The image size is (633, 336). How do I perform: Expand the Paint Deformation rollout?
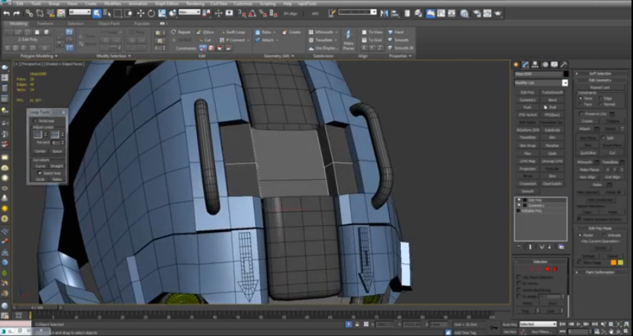coord(600,272)
